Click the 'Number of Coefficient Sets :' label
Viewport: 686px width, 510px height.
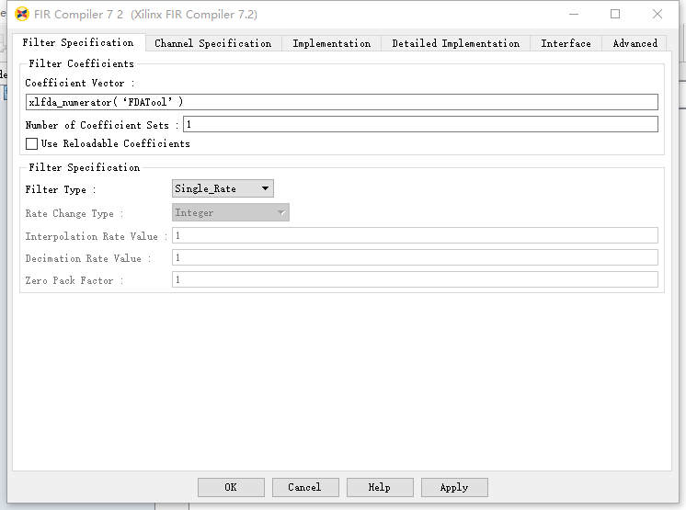click(x=102, y=125)
